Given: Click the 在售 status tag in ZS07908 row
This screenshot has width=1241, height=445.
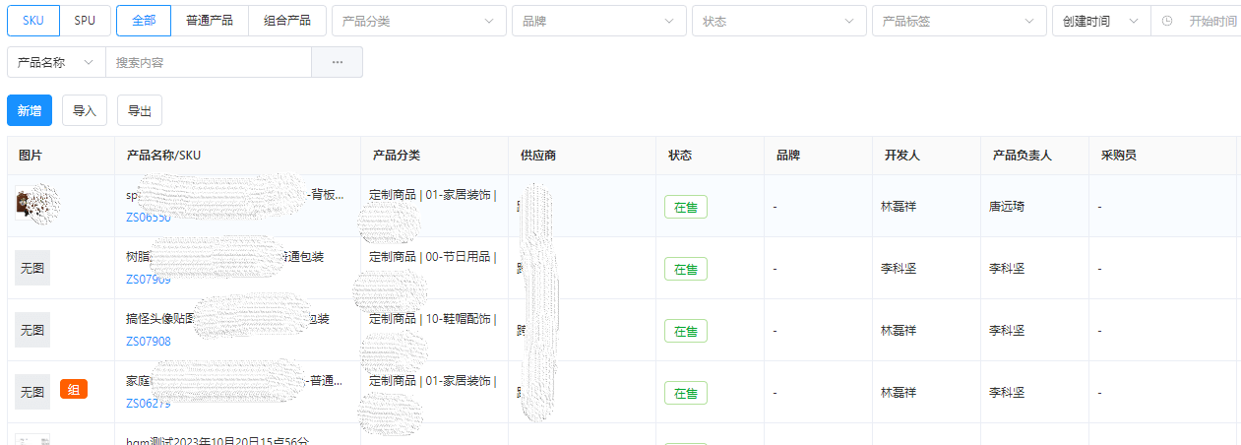Looking at the screenshot, I should click(686, 331).
